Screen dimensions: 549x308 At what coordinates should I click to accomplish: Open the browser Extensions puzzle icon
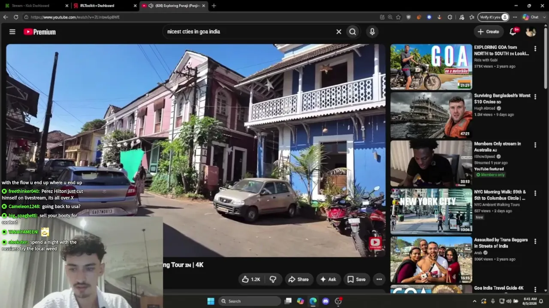(x=449, y=17)
